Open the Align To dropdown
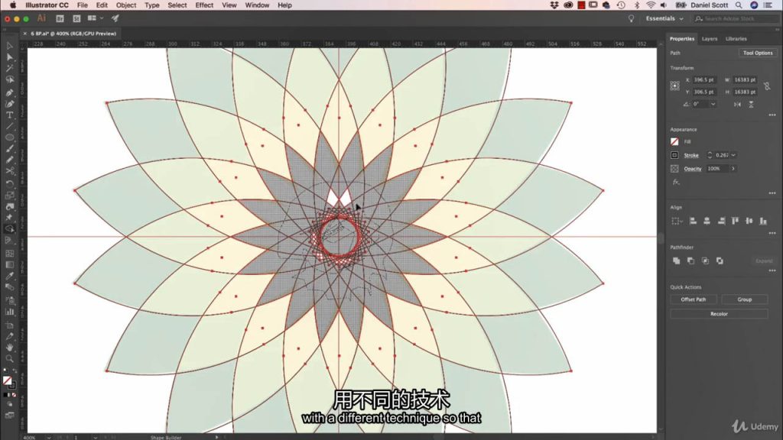The height and width of the screenshot is (440, 783). coord(677,221)
